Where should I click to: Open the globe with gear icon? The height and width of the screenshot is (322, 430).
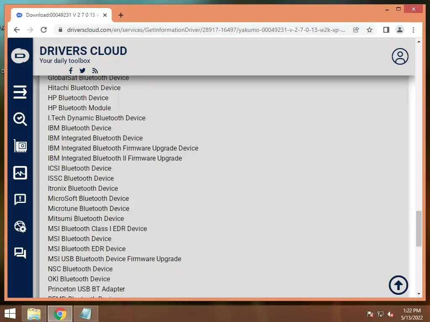point(20,226)
